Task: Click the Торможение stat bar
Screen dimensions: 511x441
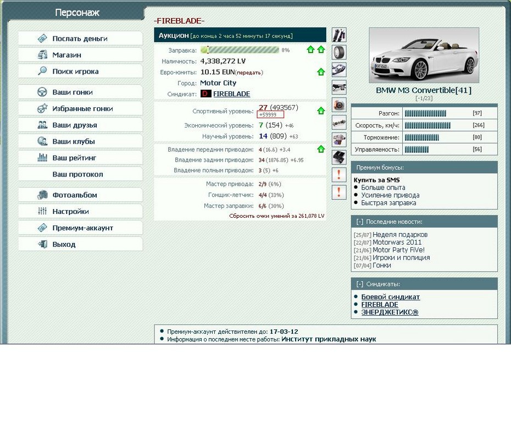Action: (x=421, y=137)
